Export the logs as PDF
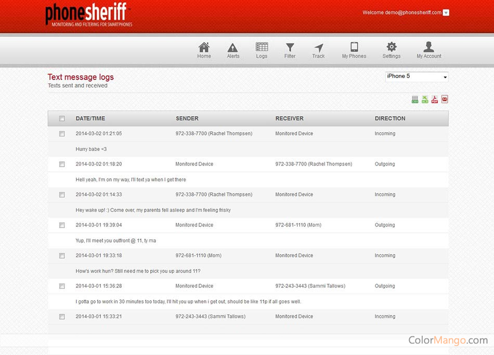The height and width of the screenshot is (355, 494). (x=435, y=99)
